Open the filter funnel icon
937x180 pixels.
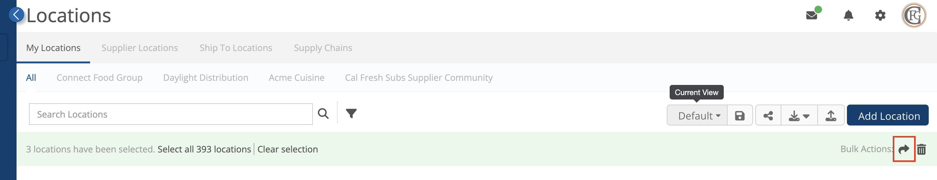[x=351, y=114]
